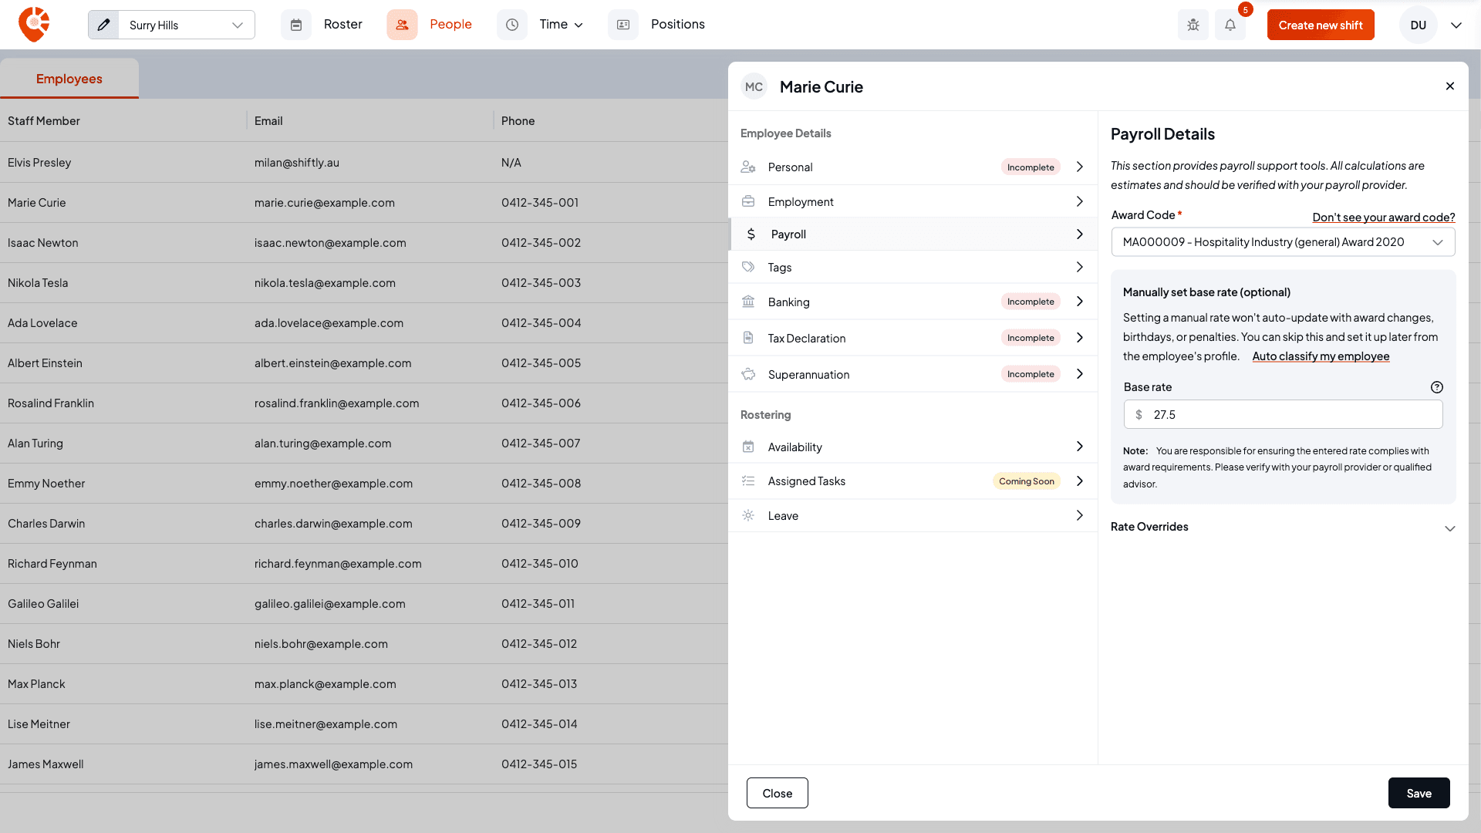
Task: Click the Employment briefcase icon
Action: click(748, 201)
